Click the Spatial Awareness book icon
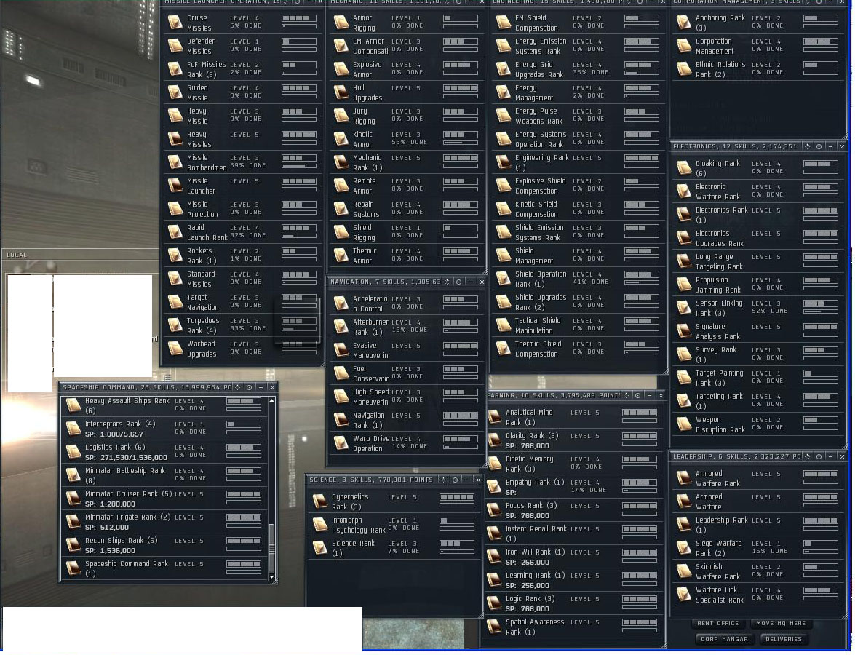 tap(495, 627)
